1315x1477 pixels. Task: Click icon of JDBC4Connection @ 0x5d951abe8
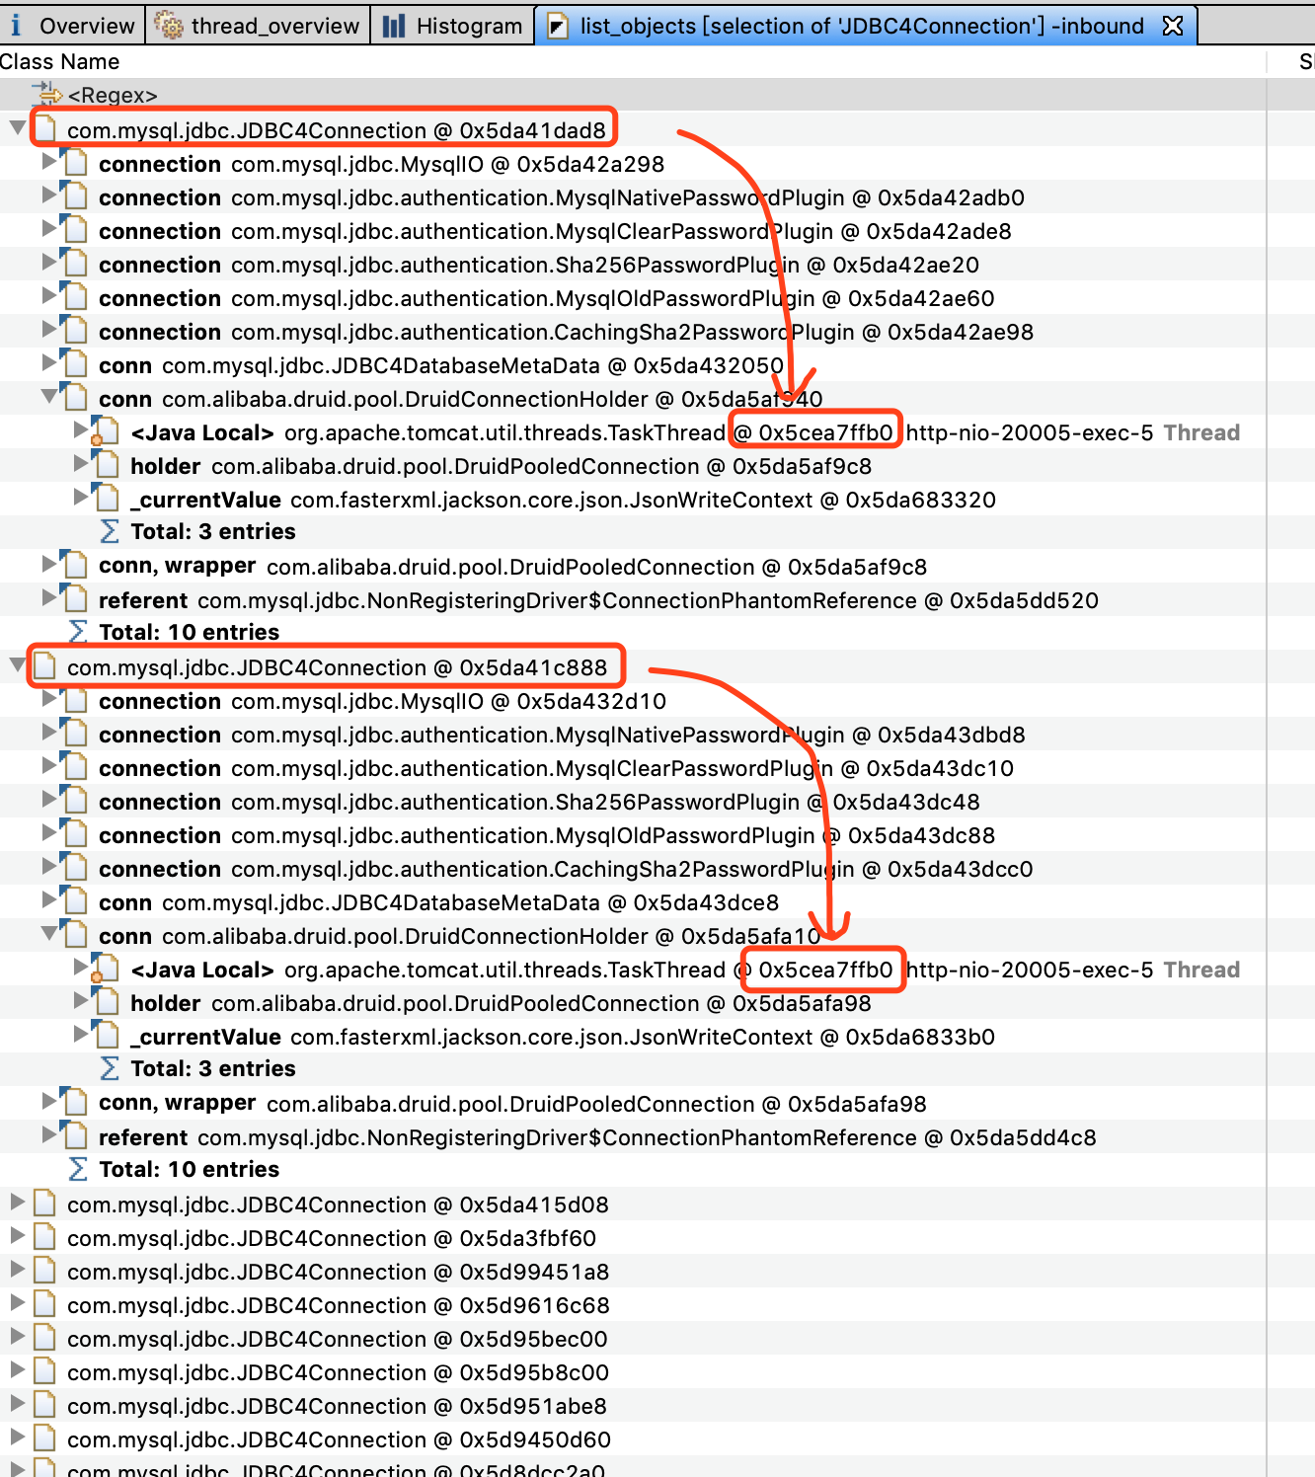[44, 1406]
